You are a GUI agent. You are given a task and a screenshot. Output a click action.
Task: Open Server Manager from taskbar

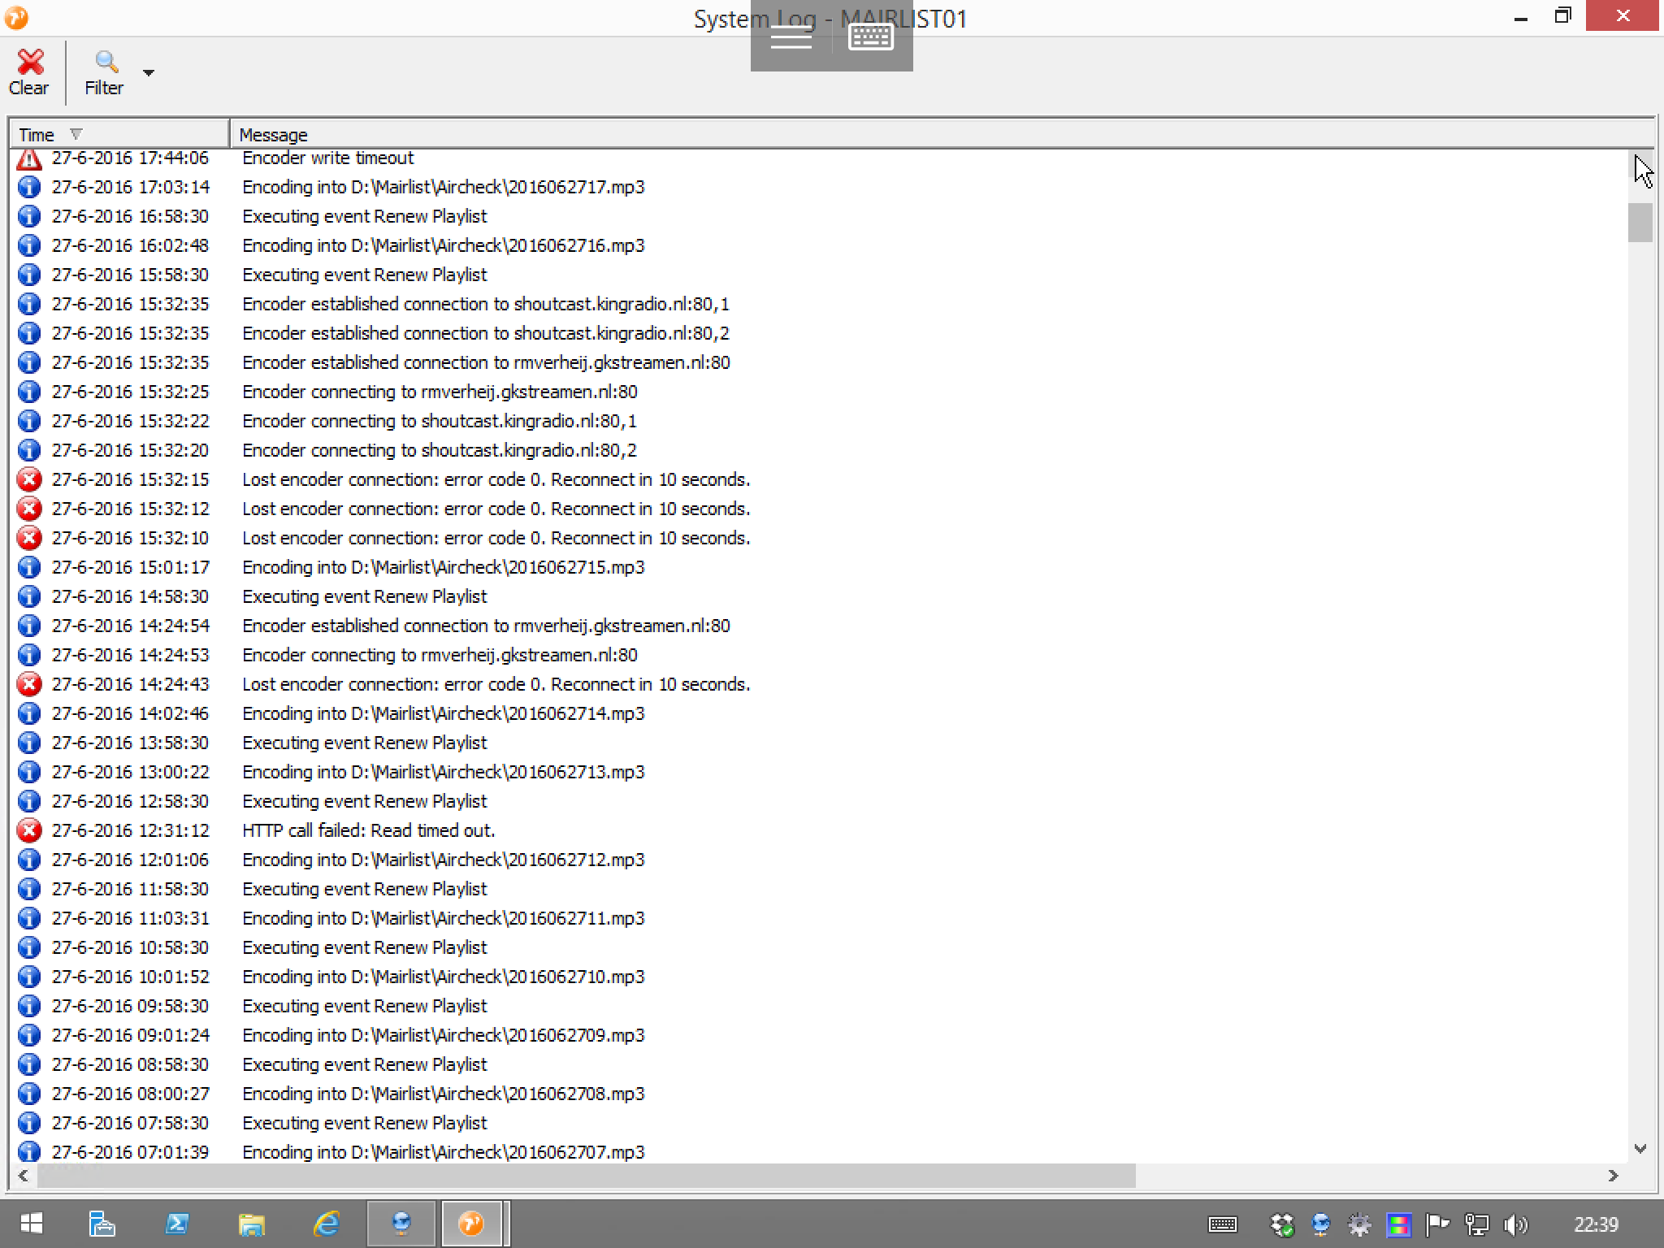(102, 1224)
